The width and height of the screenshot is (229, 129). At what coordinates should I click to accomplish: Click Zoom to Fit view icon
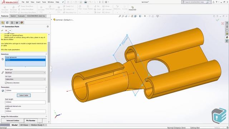click(x=120, y=16)
